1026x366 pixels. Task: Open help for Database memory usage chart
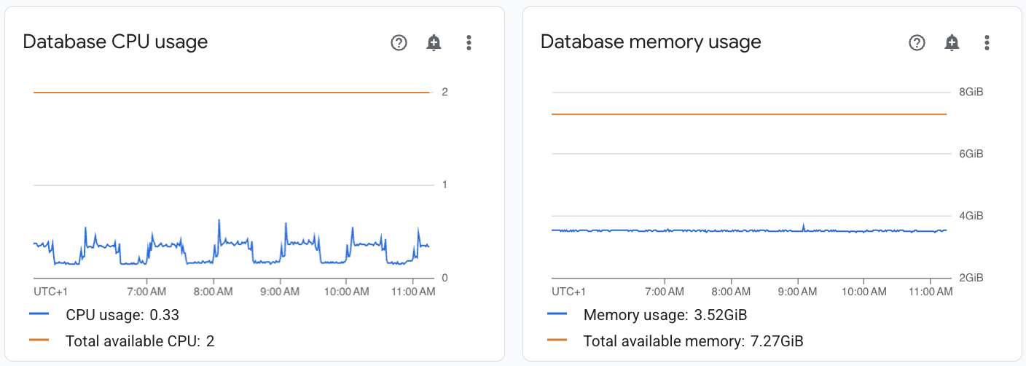917,42
